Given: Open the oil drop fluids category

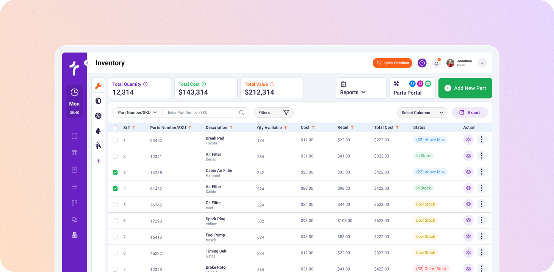Looking at the screenshot, I should pos(98,131).
